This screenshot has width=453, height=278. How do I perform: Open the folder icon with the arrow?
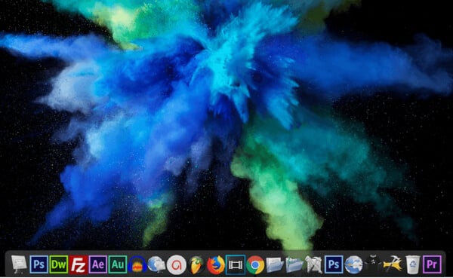(x=294, y=264)
